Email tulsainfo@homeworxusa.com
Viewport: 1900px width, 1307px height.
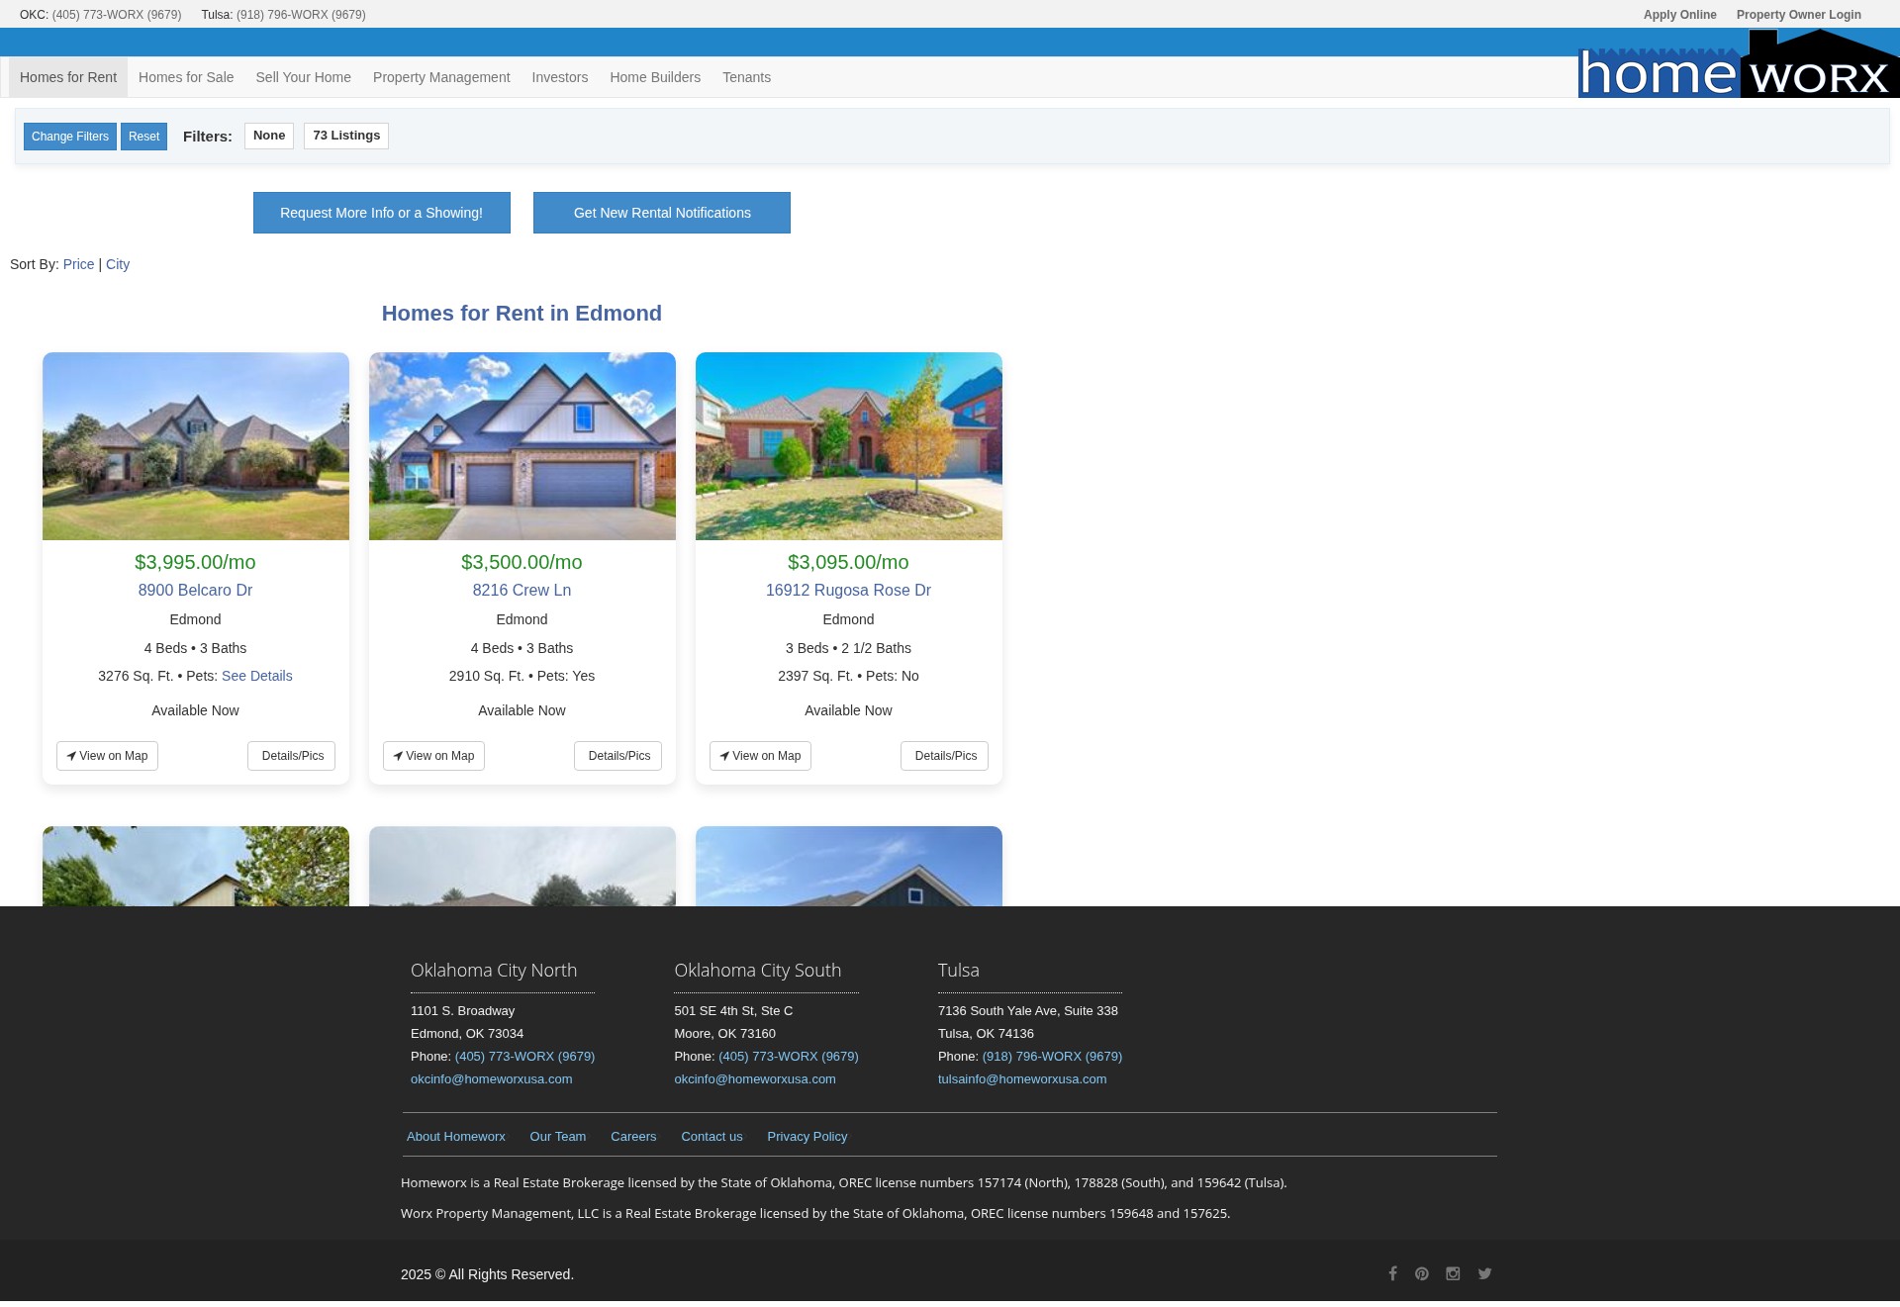click(x=1022, y=1079)
